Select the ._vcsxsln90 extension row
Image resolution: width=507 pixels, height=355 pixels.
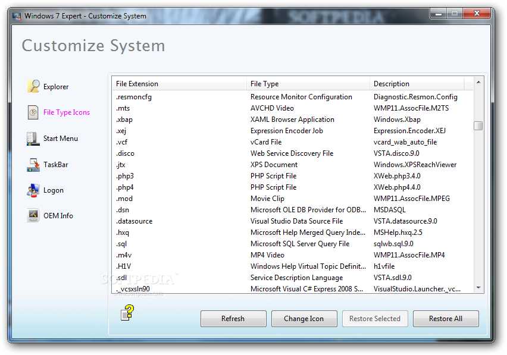[x=292, y=289]
